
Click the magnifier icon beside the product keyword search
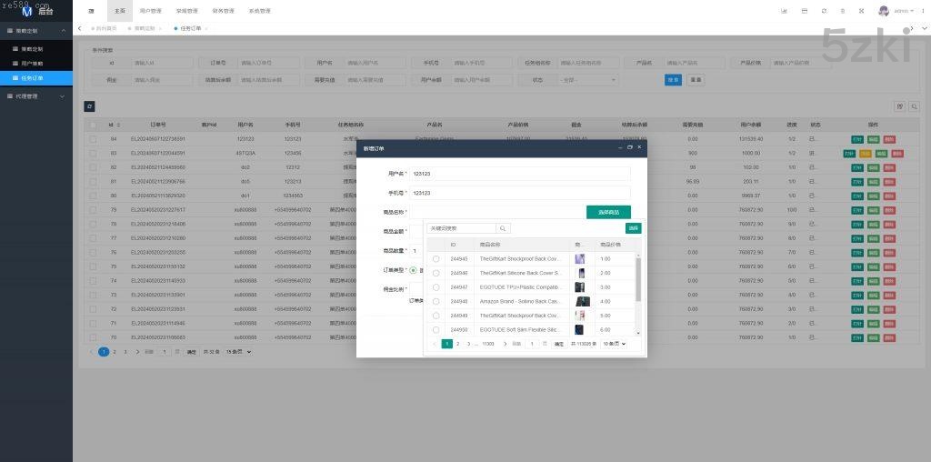tap(503, 228)
